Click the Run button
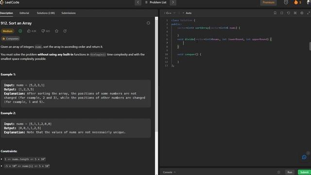Image resolution: width=311 pixels, height=175 pixels. click(x=290, y=172)
